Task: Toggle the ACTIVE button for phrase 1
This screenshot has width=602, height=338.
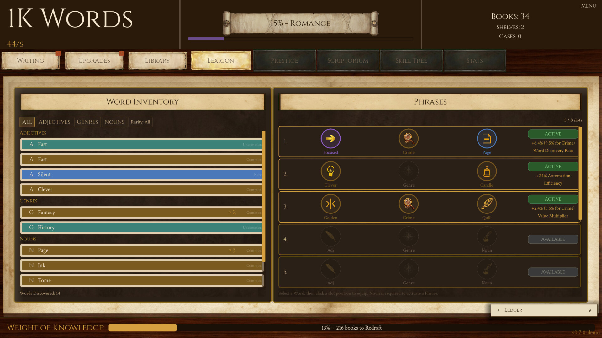Action: [x=553, y=134]
